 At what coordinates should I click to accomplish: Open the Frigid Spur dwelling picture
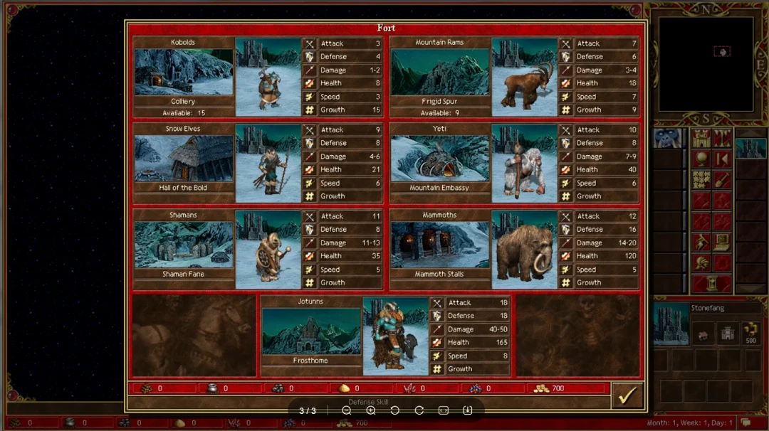pyautogui.click(x=440, y=72)
